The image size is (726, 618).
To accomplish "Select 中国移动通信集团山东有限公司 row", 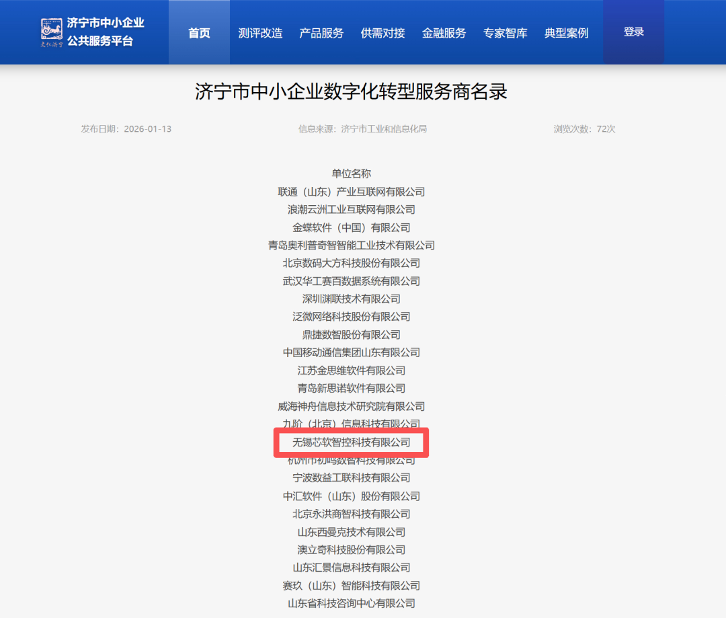I will click(351, 352).
